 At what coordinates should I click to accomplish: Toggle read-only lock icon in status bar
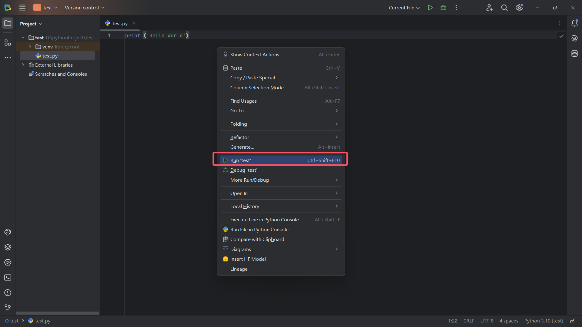point(573,321)
